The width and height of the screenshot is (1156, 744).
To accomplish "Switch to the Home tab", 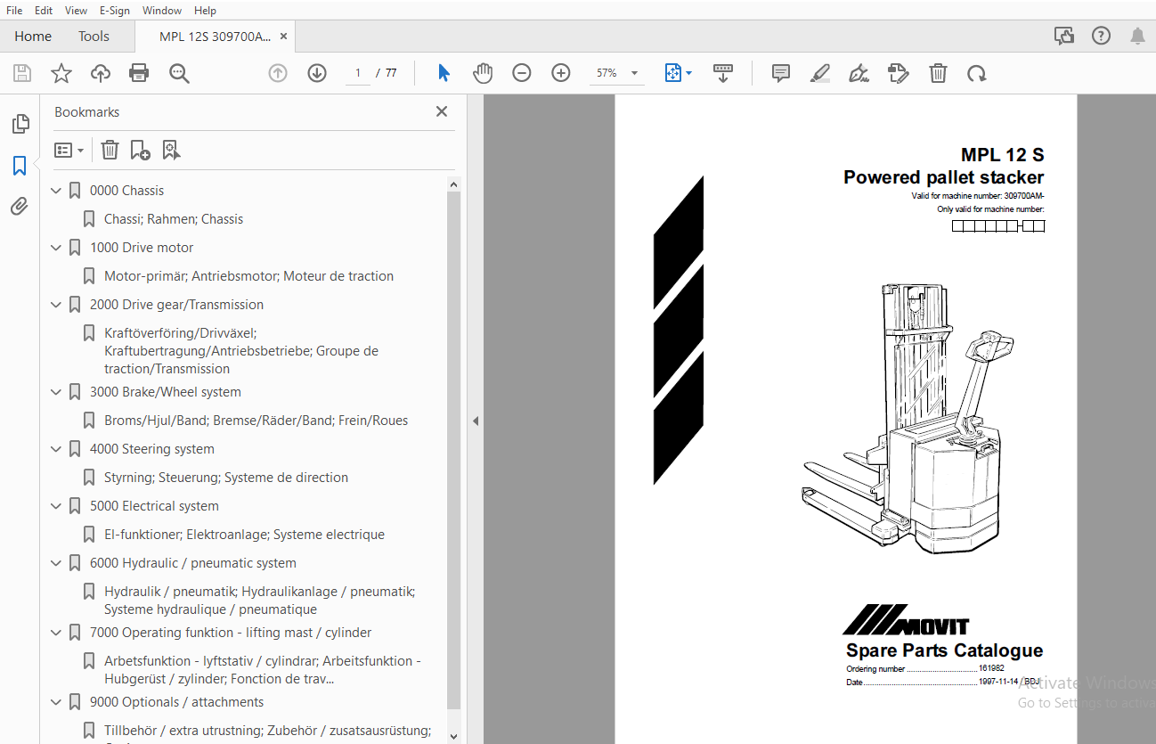I will (33, 37).
